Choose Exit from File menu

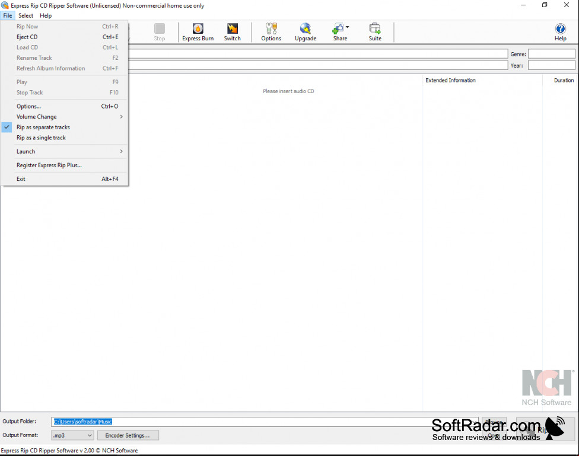[64, 178]
